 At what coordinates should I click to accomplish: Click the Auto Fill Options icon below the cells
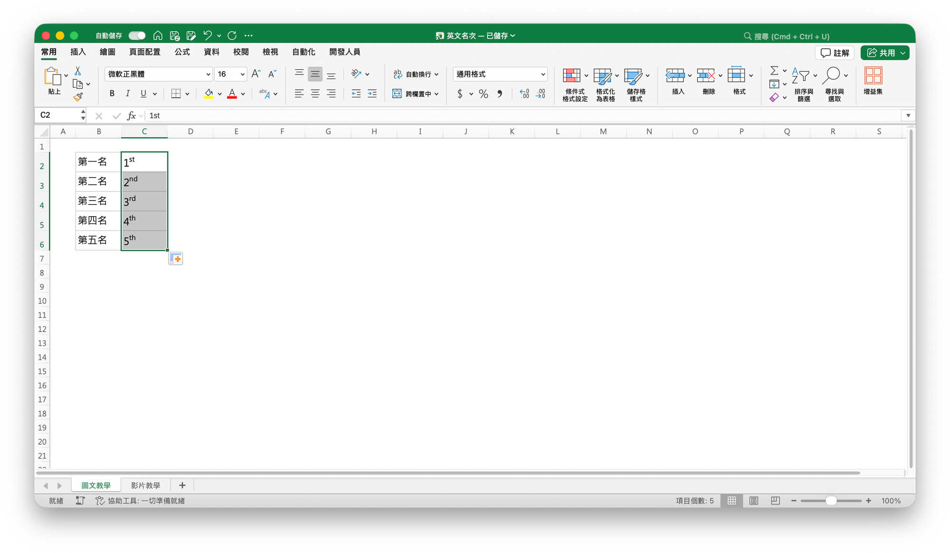pos(176,259)
